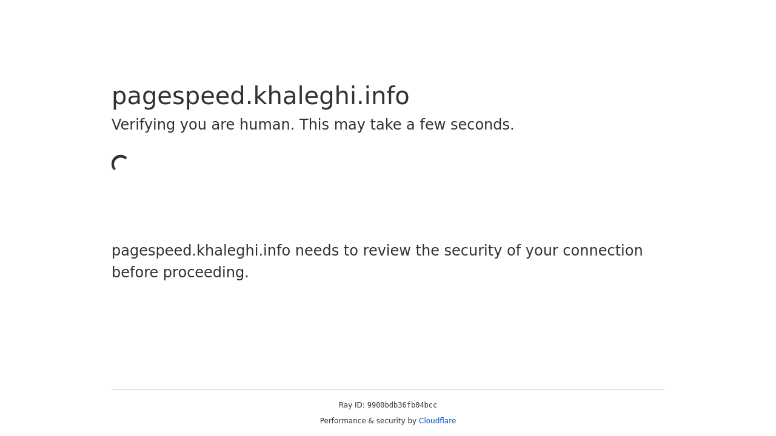
Task: Click the word "connection" in the paragraph
Action: [x=603, y=251]
